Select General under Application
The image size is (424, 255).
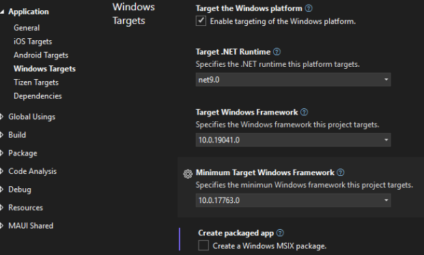click(x=27, y=28)
